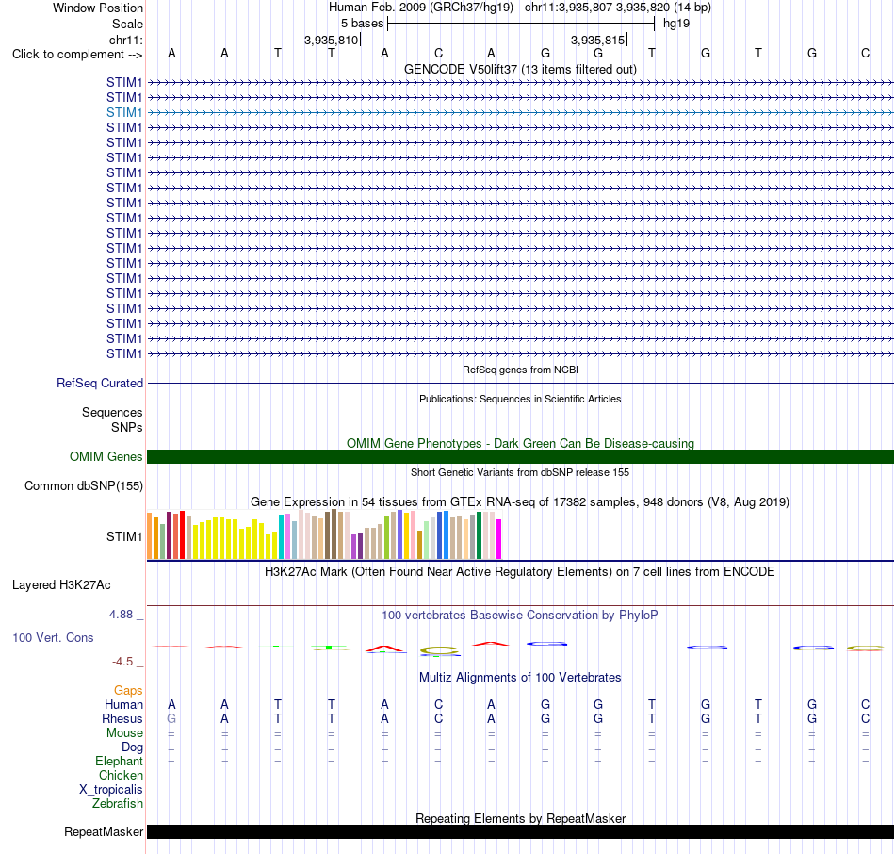This screenshot has width=895, height=854.
Task: Click the "5 bases" scale text
Action: tap(362, 24)
